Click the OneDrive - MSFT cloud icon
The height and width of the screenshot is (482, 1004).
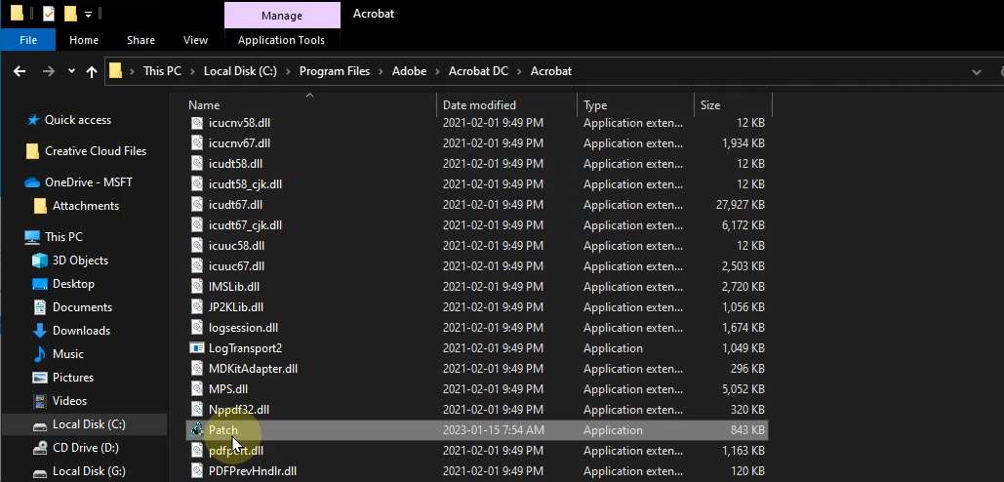[32, 182]
